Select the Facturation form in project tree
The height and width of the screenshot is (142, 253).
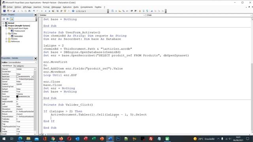click(x=18, y=36)
